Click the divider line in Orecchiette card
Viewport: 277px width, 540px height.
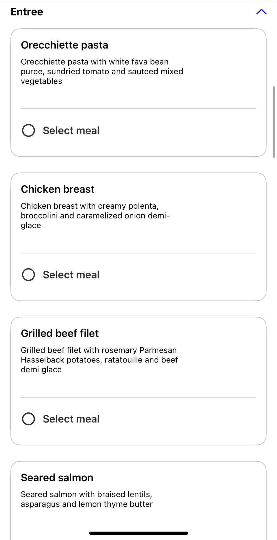click(138, 109)
